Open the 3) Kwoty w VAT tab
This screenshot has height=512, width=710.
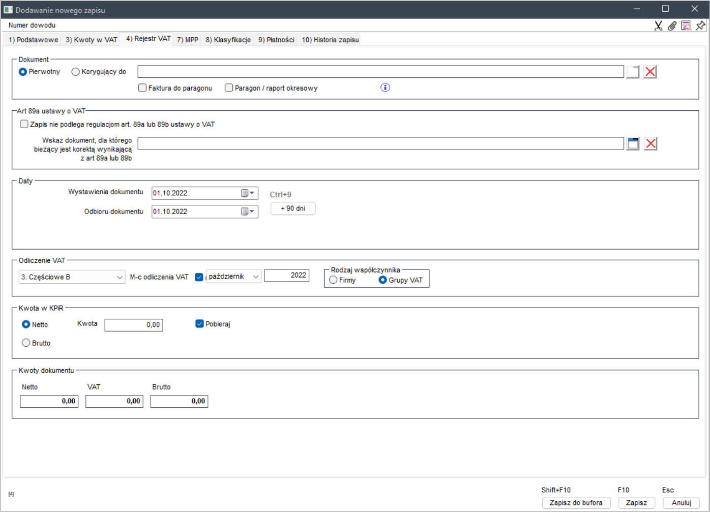click(91, 40)
